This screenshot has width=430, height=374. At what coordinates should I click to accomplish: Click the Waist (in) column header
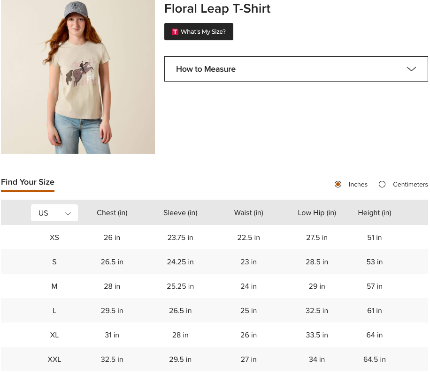(249, 213)
